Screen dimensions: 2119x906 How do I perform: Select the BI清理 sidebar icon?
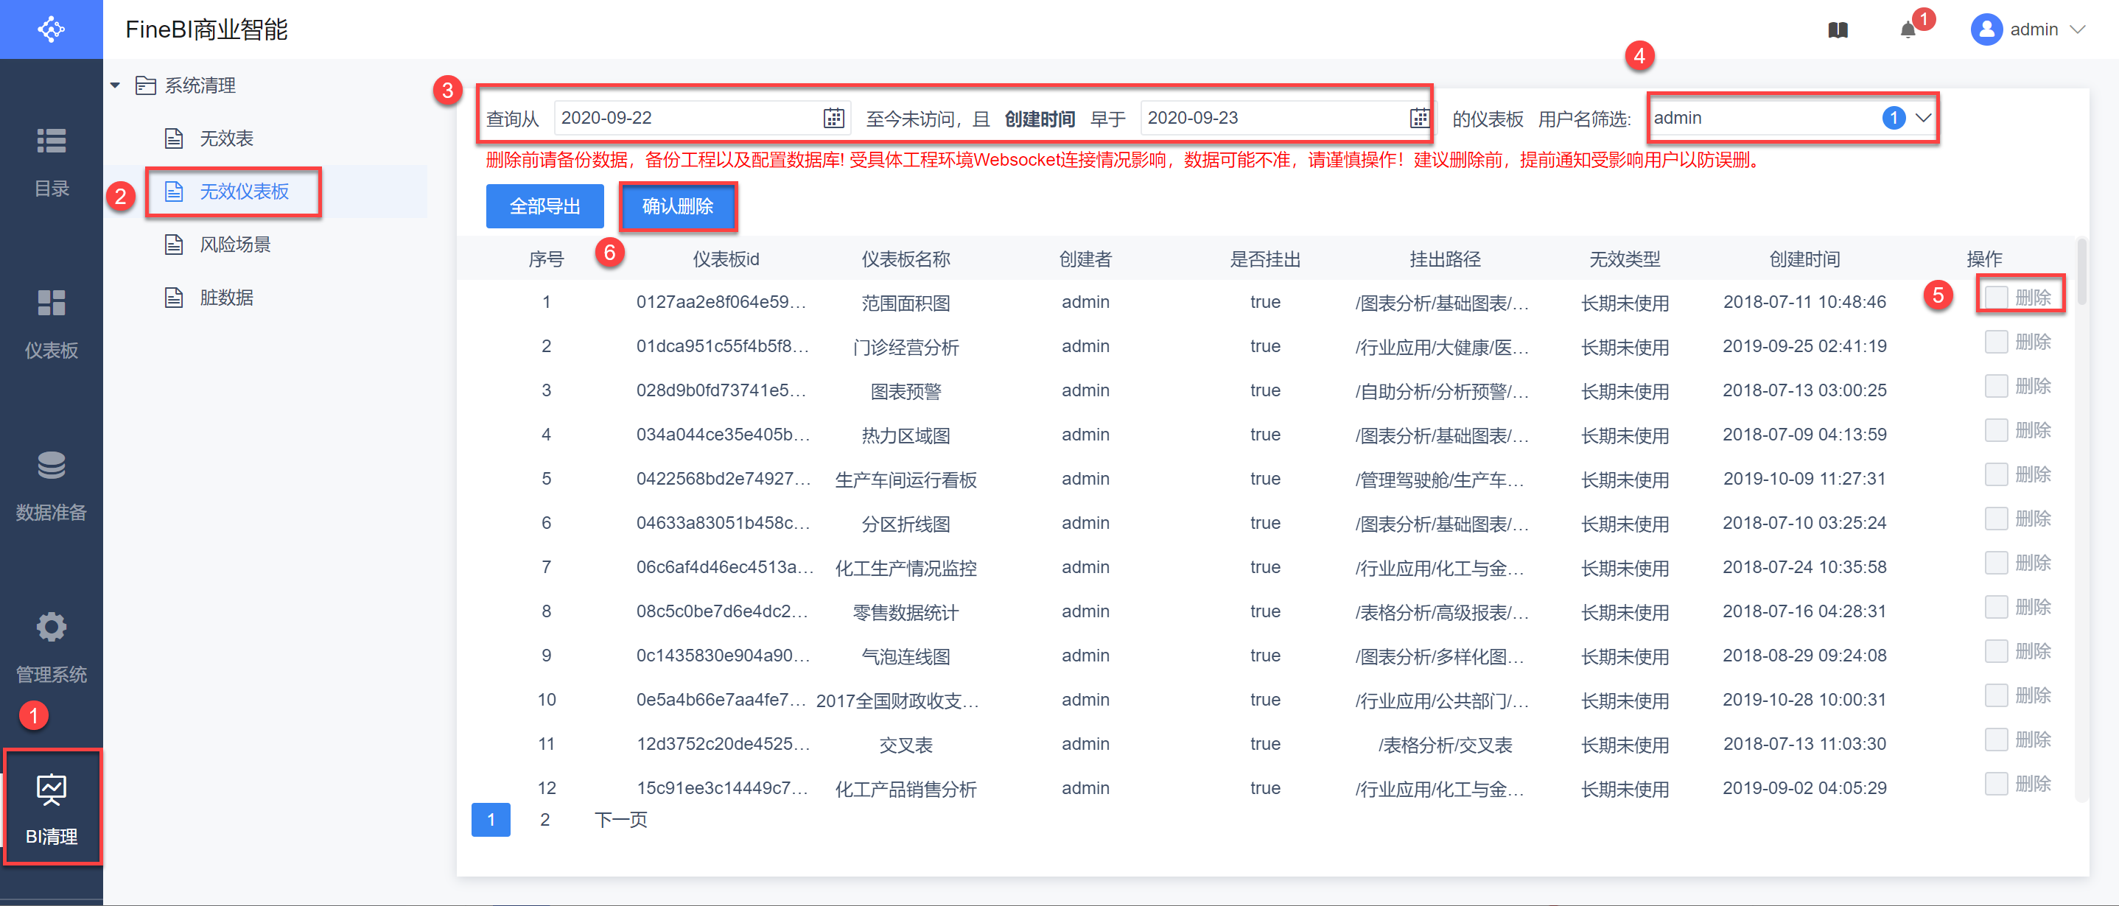click(x=51, y=790)
